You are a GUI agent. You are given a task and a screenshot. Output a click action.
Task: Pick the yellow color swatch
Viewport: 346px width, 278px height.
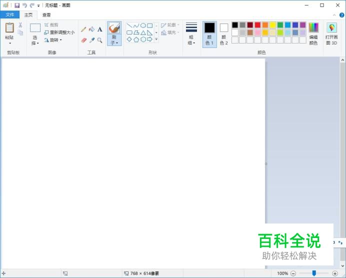coord(272,25)
